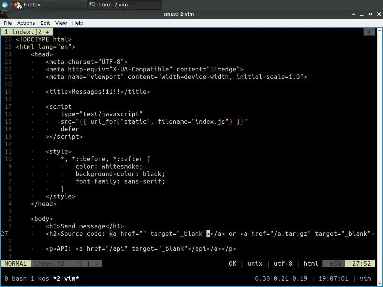Click the <p>API: /api link line
The image size is (383, 287).
point(141,249)
